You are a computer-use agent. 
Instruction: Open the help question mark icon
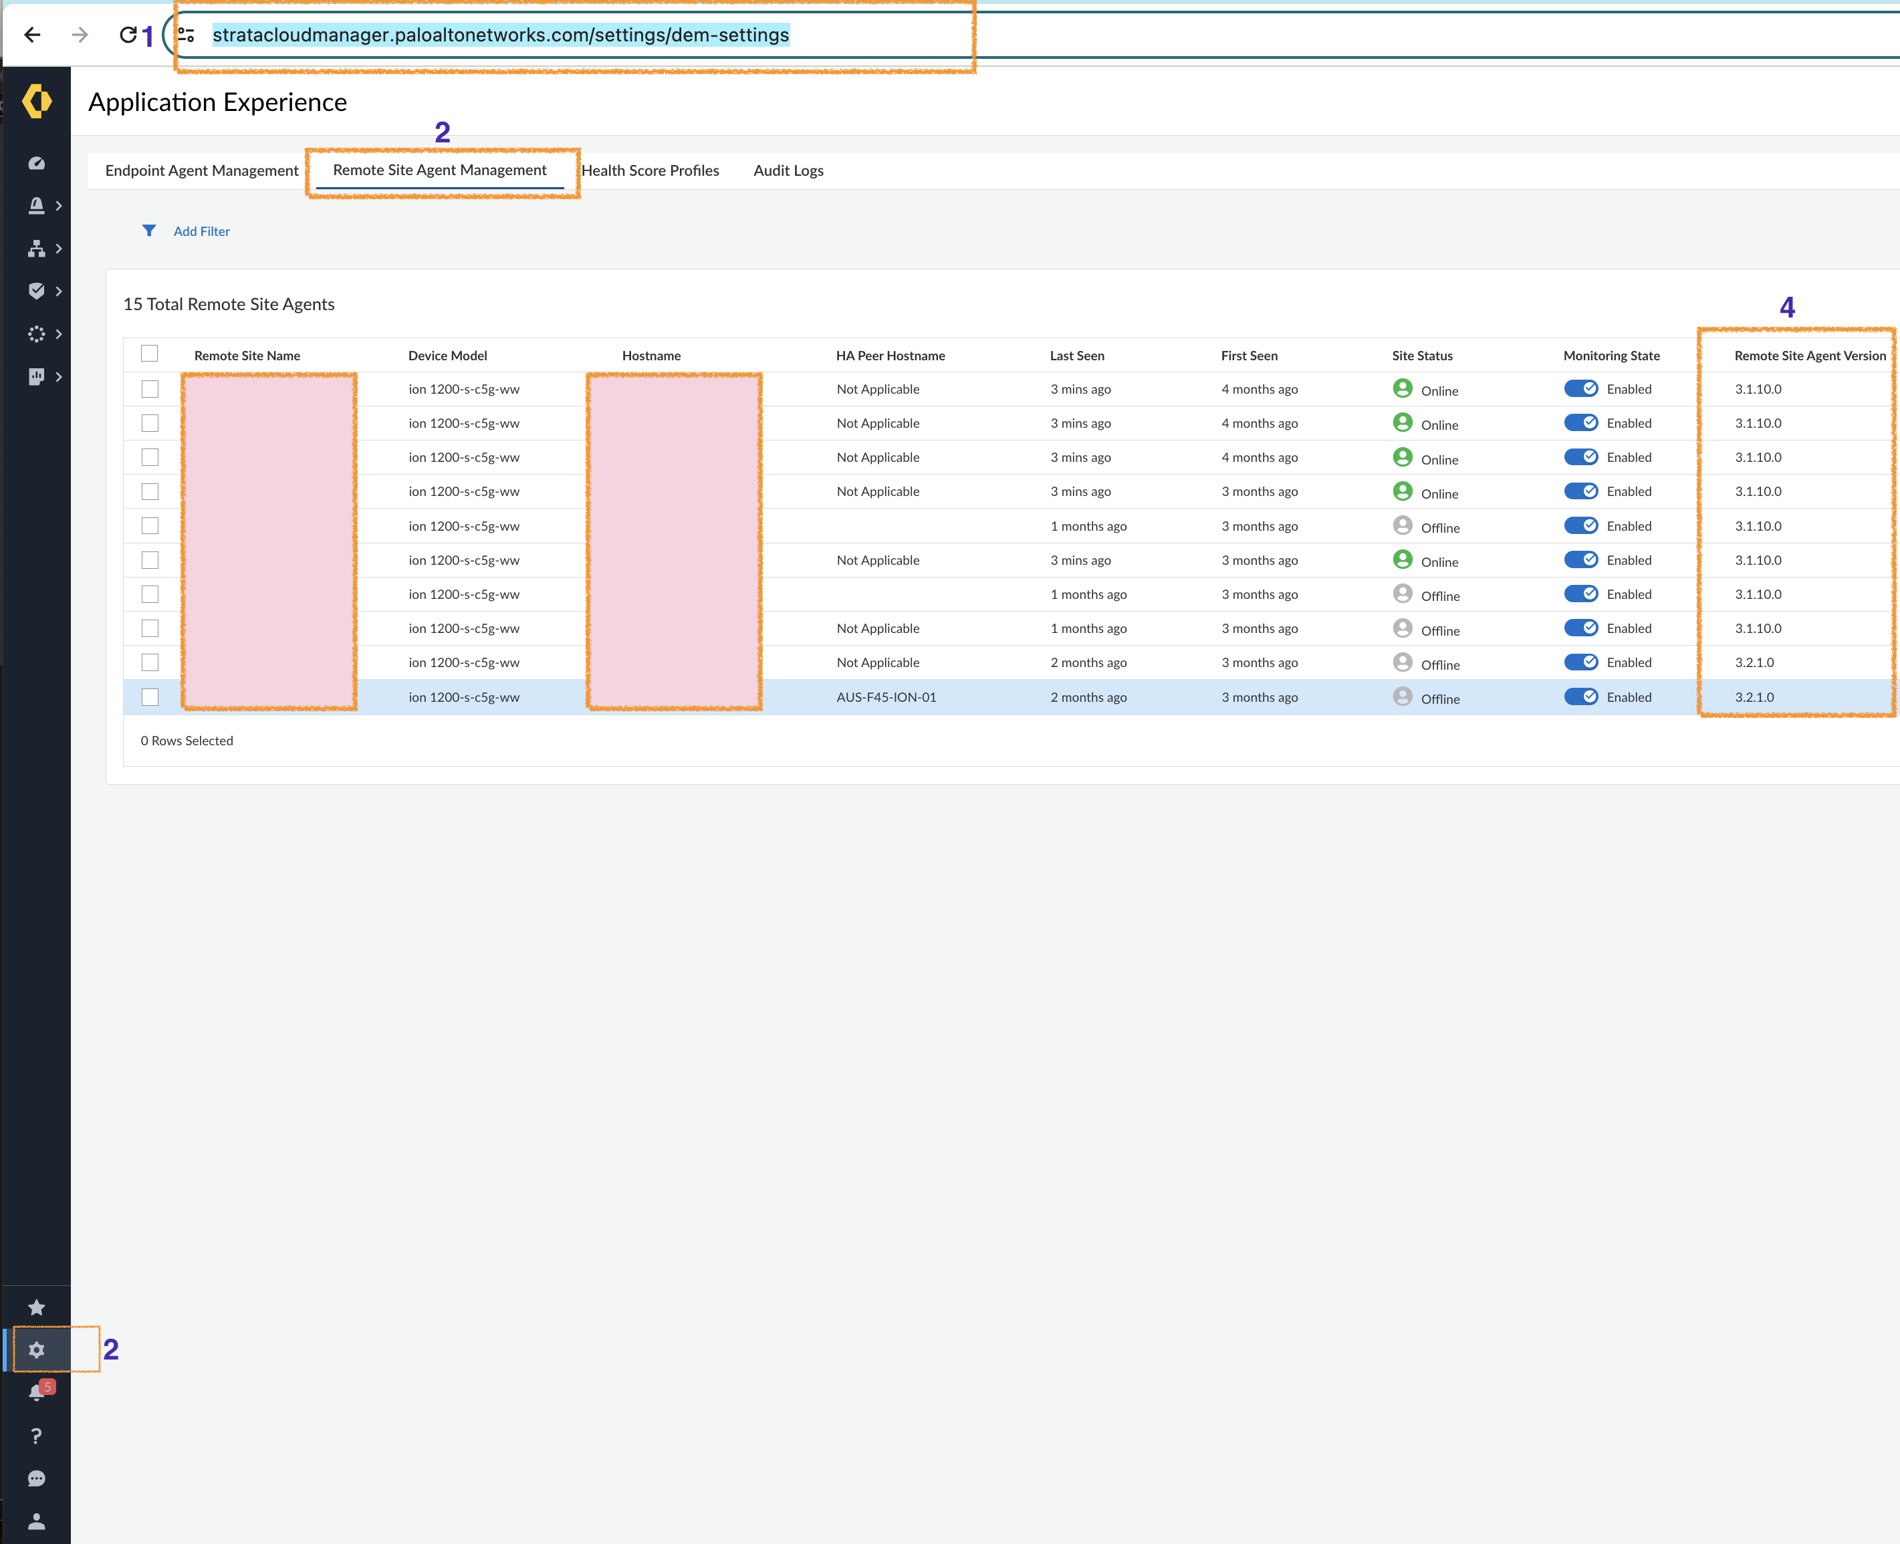click(37, 1436)
